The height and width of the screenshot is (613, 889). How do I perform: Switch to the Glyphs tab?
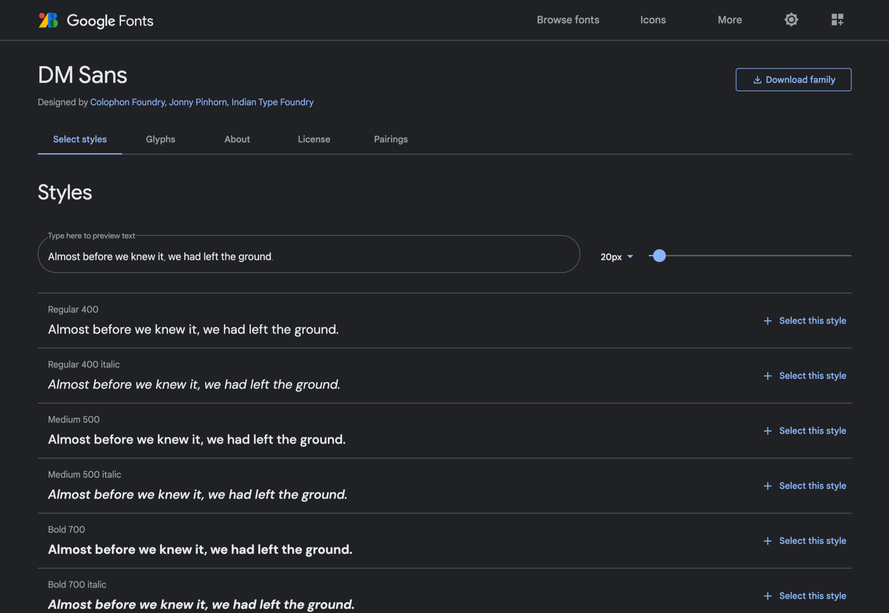coord(160,139)
